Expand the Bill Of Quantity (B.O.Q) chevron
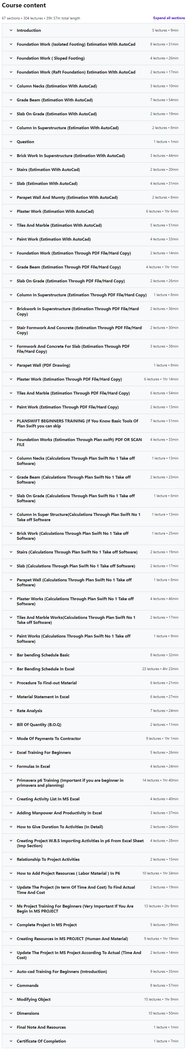187x1051 pixels. 11,724
